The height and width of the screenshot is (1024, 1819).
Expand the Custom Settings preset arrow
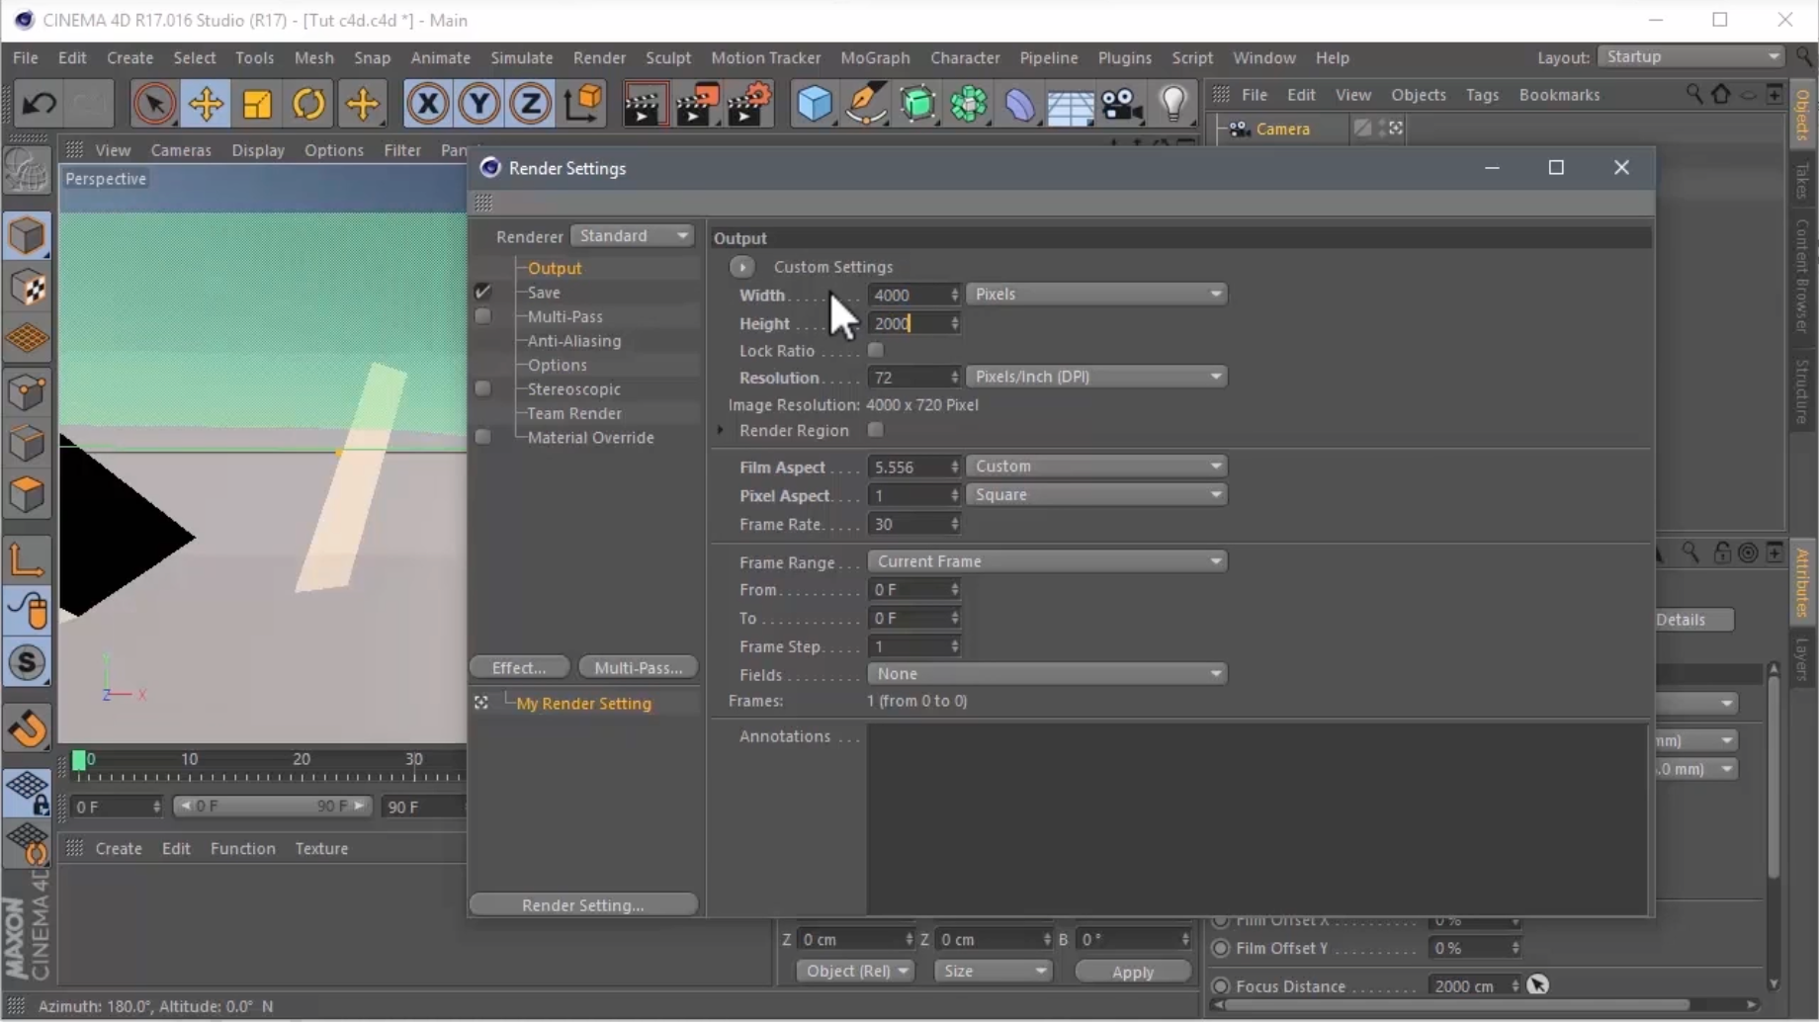(741, 267)
